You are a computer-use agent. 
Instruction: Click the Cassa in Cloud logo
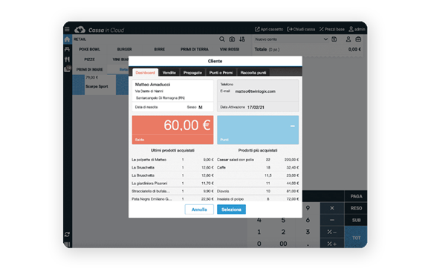[100, 30]
